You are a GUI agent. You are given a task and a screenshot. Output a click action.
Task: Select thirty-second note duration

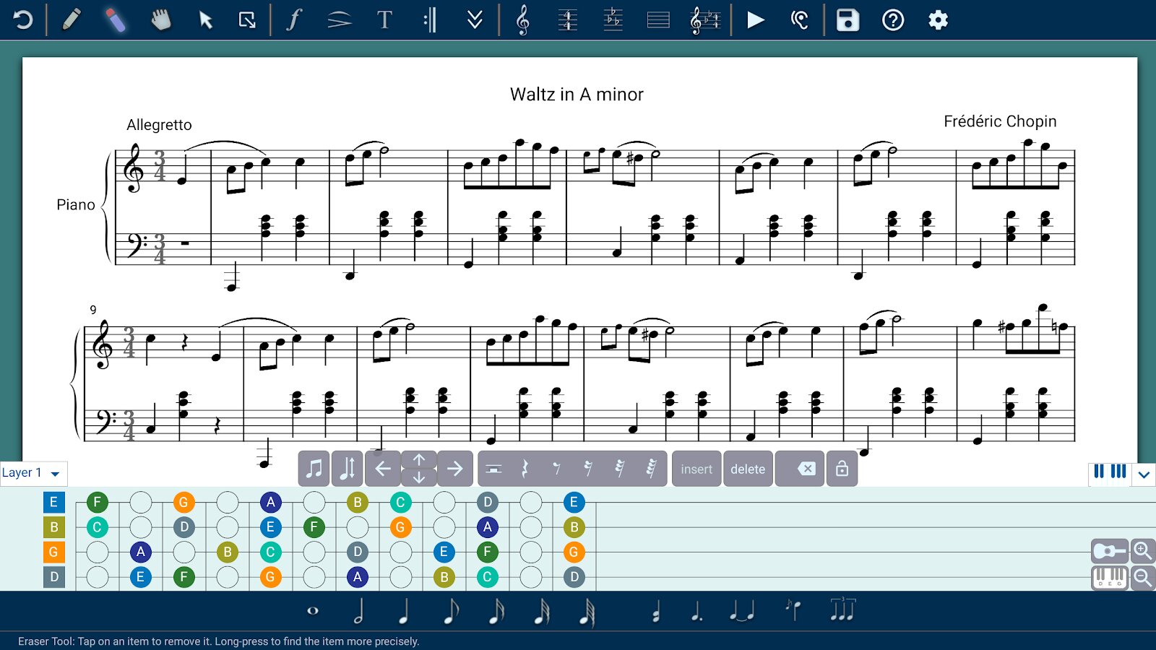click(542, 611)
